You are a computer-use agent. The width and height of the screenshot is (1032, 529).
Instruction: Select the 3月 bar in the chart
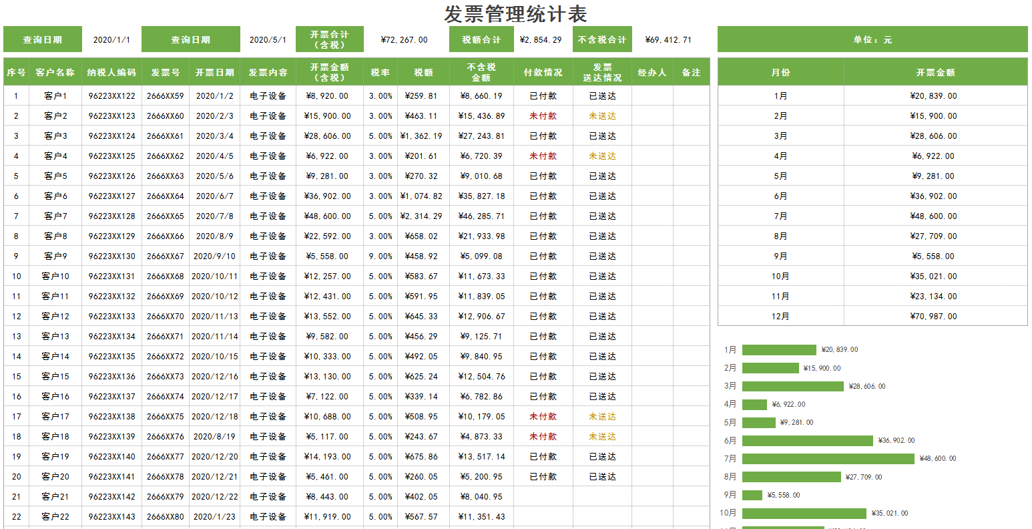pyautogui.click(x=792, y=386)
